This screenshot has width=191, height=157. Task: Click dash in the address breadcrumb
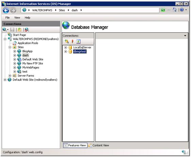[x=75, y=10]
